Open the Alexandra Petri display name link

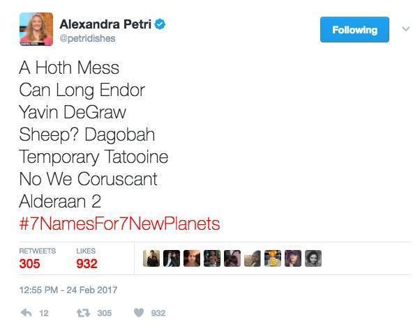(106, 25)
